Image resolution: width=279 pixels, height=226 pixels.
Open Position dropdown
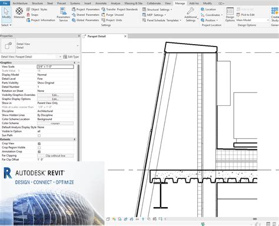point(209,20)
